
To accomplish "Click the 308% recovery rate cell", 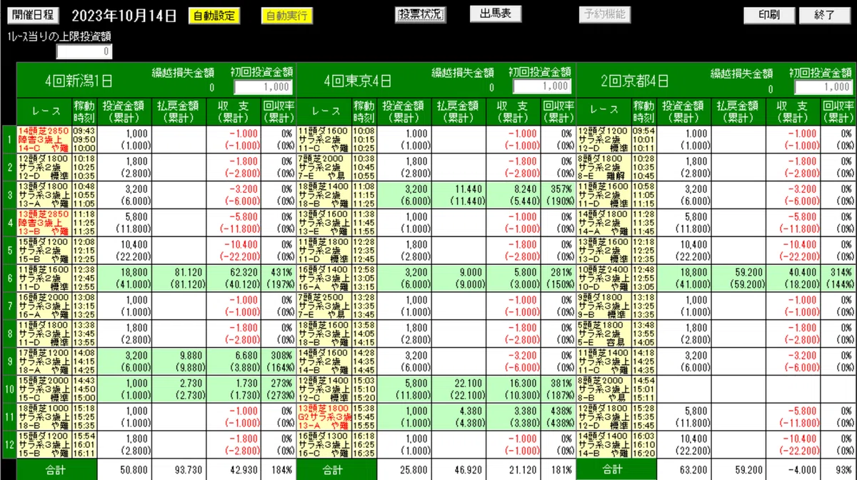I will tap(279, 361).
